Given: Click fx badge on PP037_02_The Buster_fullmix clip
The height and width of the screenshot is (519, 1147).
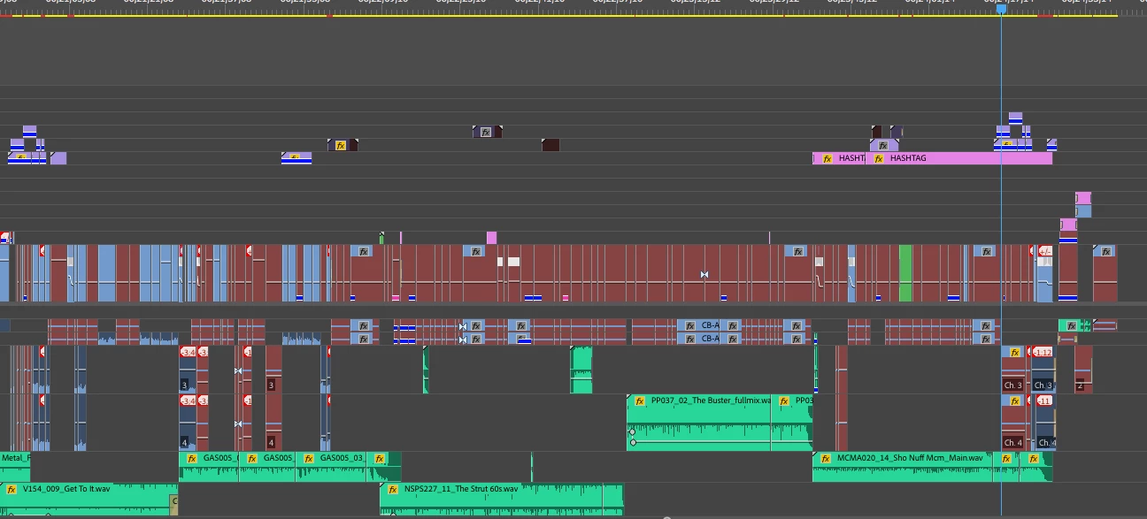Looking at the screenshot, I should (x=640, y=401).
